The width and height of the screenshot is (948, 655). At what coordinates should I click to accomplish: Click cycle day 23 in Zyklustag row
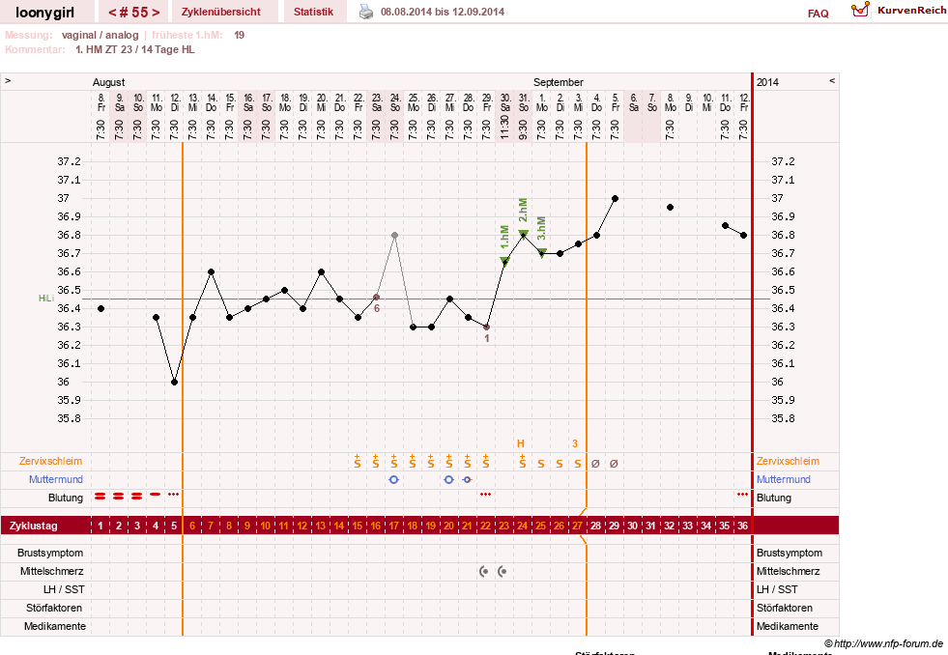tap(503, 526)
